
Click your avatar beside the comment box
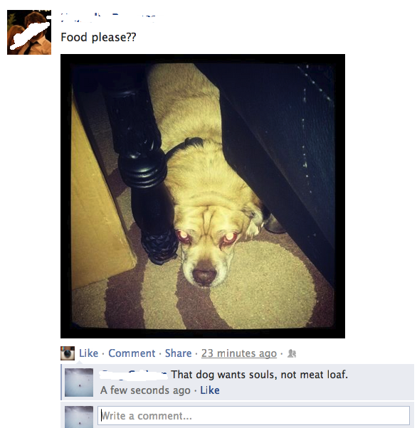point(79,417)
